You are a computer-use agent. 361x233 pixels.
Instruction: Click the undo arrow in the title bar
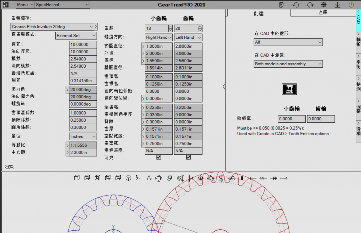click(296, 5)
